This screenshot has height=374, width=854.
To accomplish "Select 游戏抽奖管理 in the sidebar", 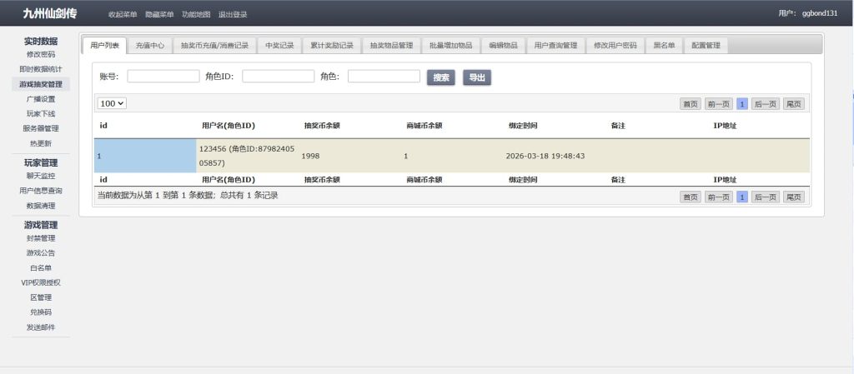I will pos(41,84).
